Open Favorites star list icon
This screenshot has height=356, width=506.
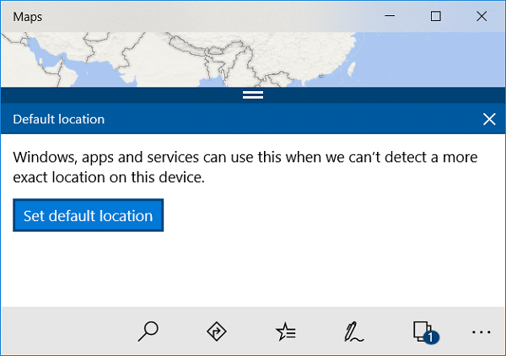pyautogui.click(x=286, y=332)
